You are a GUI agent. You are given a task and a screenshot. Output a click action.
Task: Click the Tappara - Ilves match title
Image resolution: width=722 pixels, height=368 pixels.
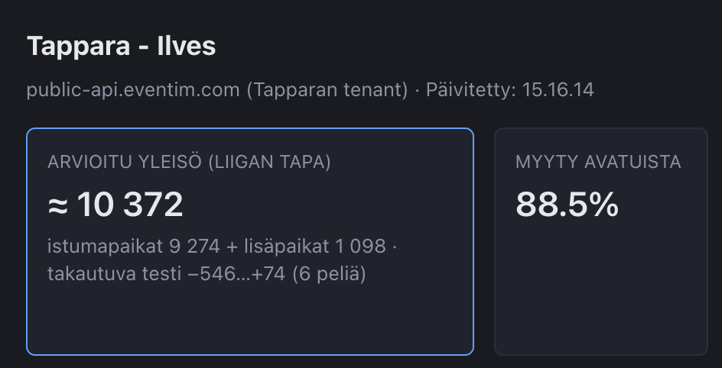coord(121,47)
